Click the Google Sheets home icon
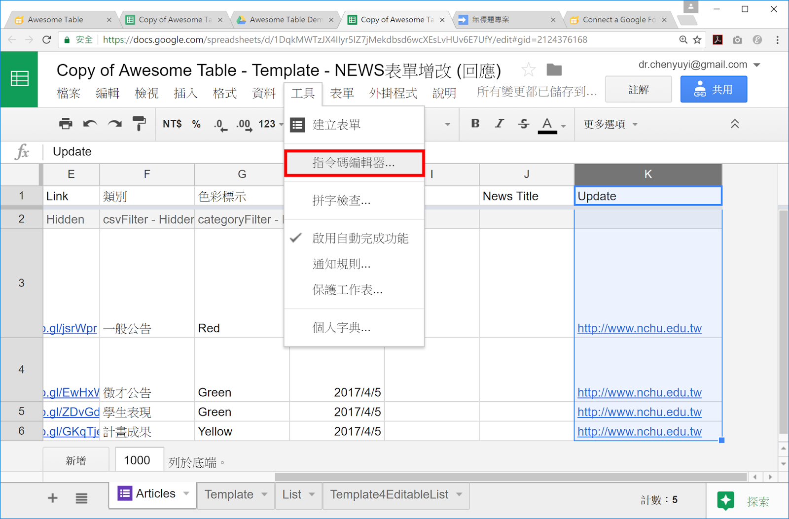This screenshot has height=519, width=789. [x=19, y=79]
